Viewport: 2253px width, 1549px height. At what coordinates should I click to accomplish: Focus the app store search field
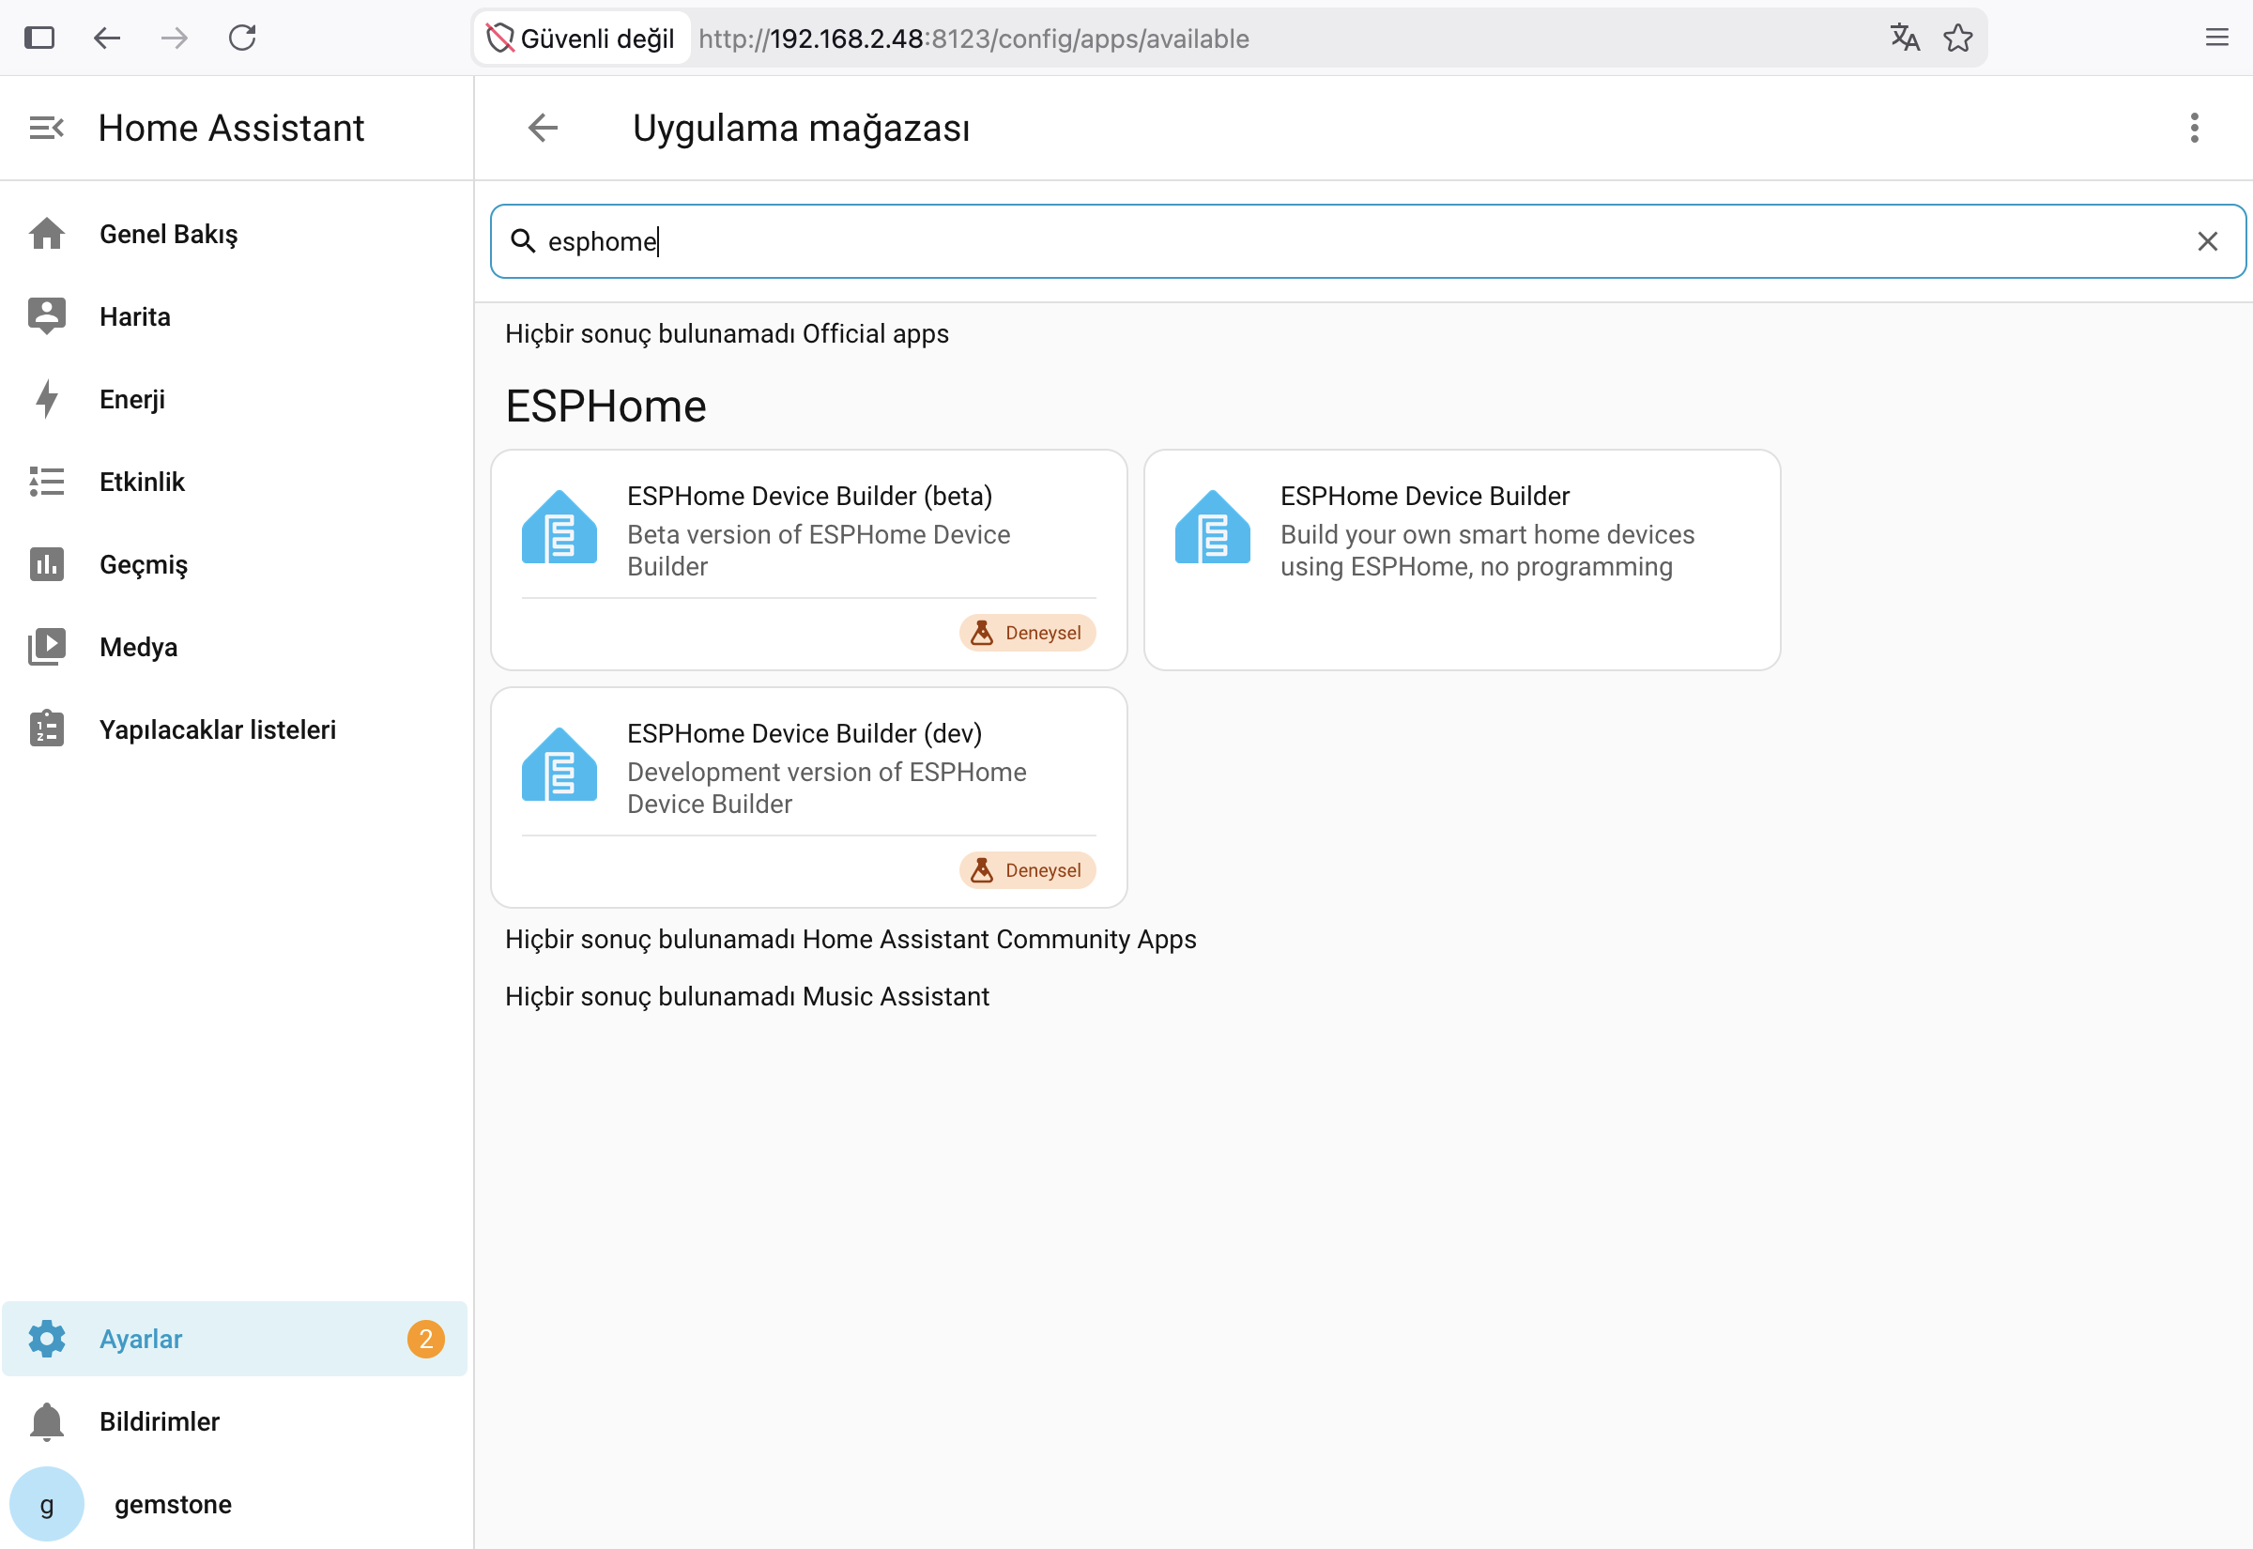(x=1368, y=240)
